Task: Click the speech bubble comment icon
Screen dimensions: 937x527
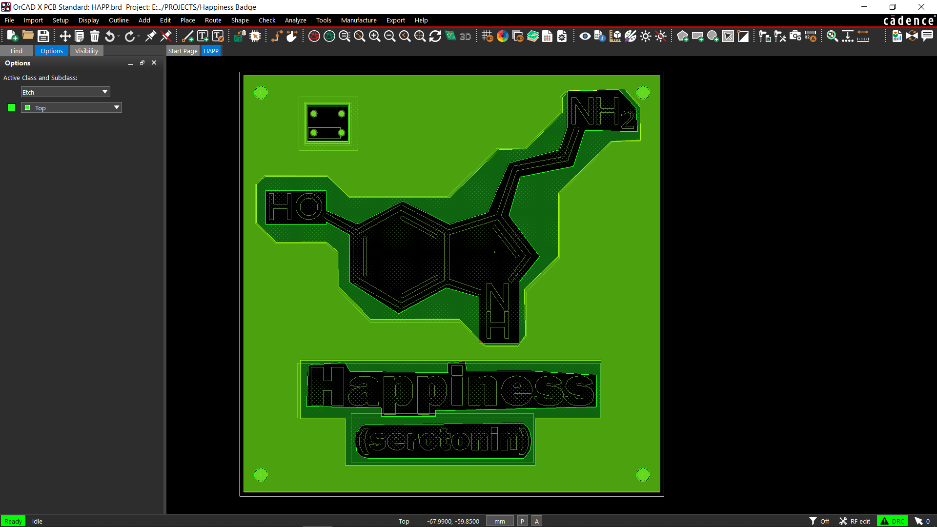Action: 927,36
